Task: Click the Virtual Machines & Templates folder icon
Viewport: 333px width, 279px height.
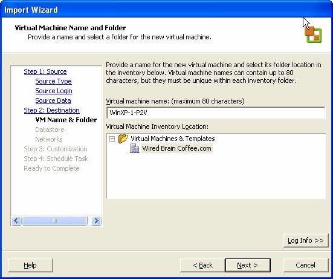Action: click(x=123, y=139)
